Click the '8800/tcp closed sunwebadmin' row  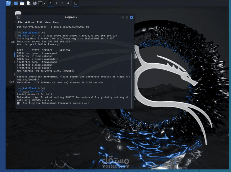click(38, 59)
